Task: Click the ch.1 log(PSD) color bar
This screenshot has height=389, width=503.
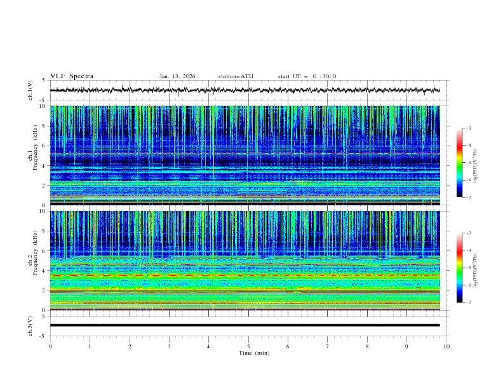Action: click(459, 162)
